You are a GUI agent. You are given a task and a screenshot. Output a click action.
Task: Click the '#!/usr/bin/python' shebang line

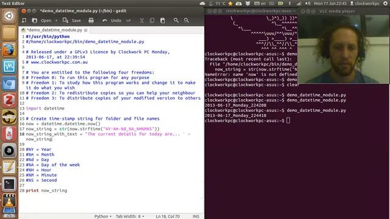pos(48,36)
